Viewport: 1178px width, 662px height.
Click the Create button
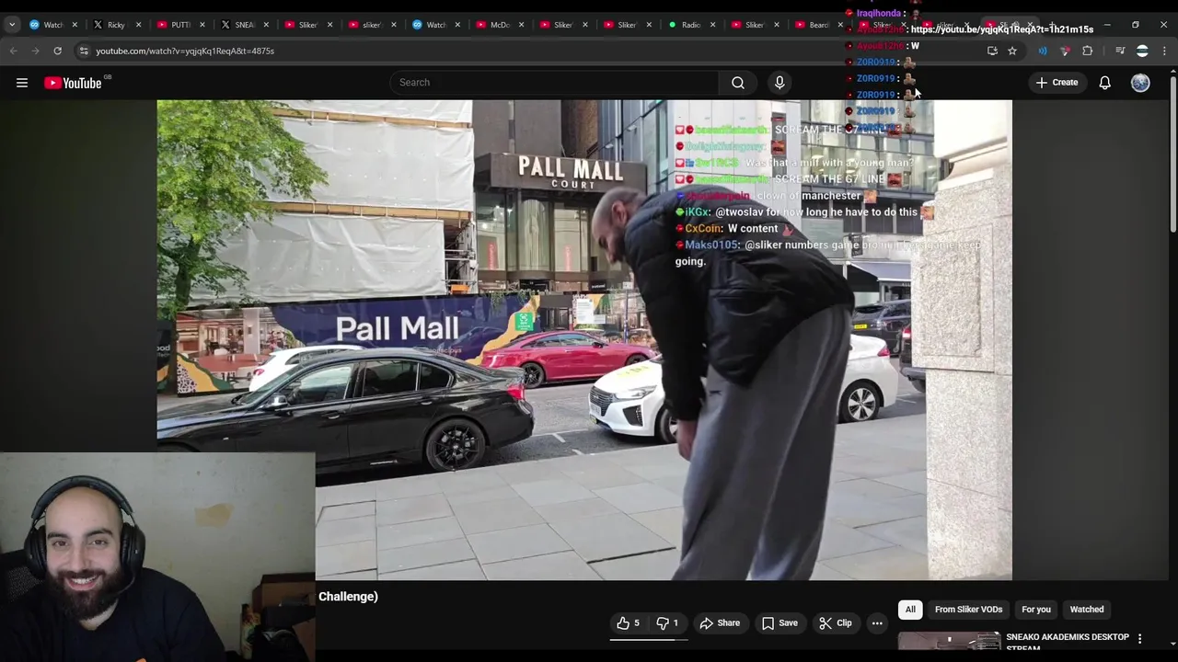click(x=1057, y=83)
